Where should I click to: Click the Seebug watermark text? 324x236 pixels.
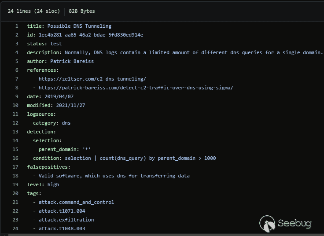tap(295, 223)
